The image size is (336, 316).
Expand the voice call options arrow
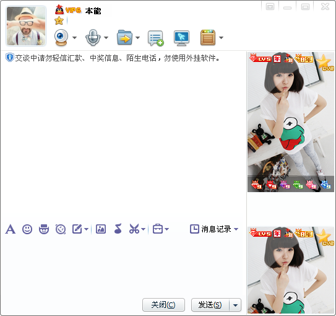click(106, 38)
